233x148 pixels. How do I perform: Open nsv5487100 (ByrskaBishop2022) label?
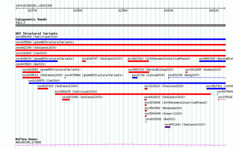tap(151, 70)
